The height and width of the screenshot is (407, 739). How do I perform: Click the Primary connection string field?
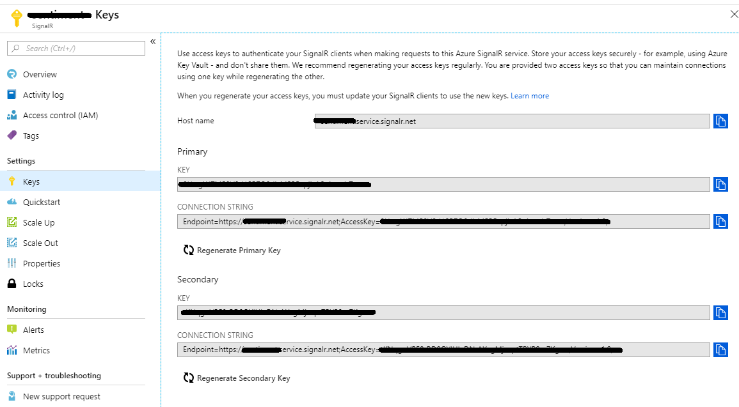[443, 222]
